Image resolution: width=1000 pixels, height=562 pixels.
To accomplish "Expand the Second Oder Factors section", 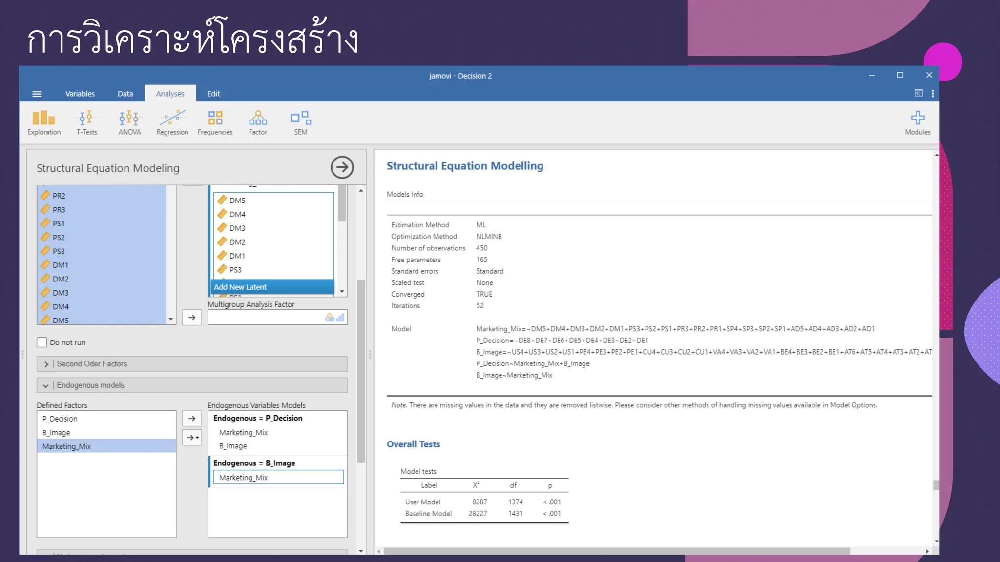I will [47, 364].
